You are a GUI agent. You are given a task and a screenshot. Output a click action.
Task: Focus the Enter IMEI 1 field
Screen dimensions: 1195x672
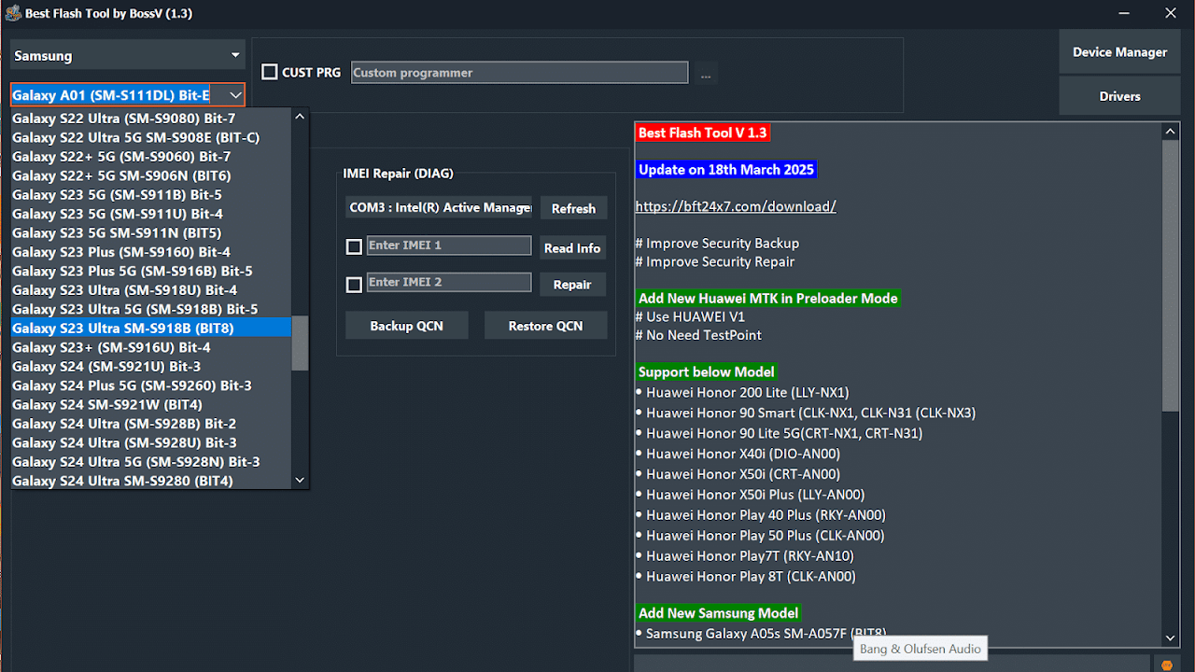tap(449, 245)
